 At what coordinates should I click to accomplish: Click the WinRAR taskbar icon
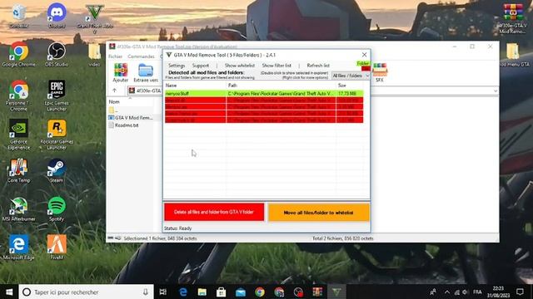coord(317,292)
